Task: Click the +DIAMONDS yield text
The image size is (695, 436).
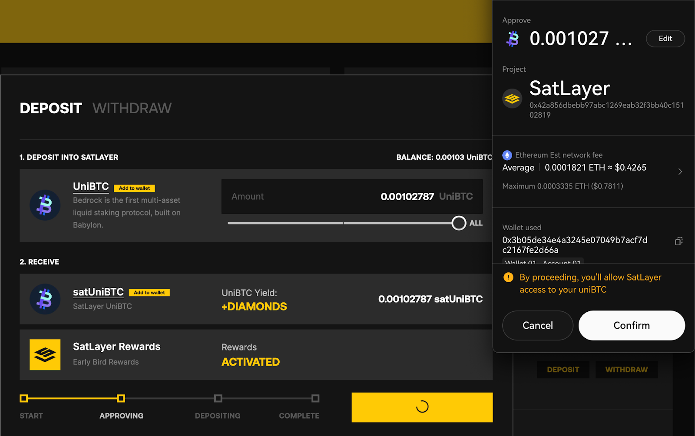Action: [254, 307]
